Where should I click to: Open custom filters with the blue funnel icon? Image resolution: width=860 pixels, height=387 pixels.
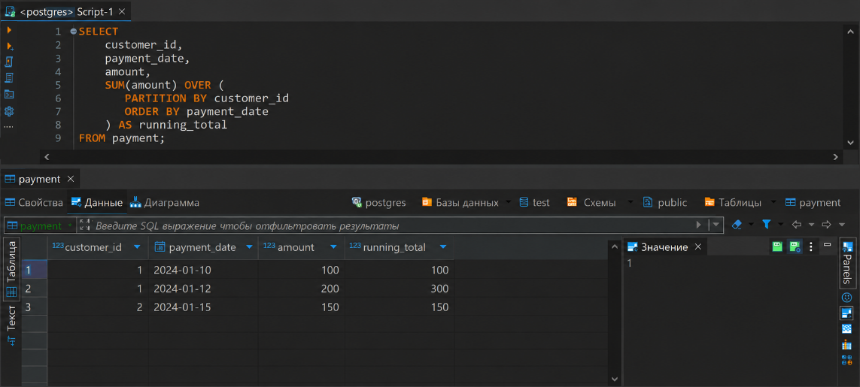(x=767, y=225)
